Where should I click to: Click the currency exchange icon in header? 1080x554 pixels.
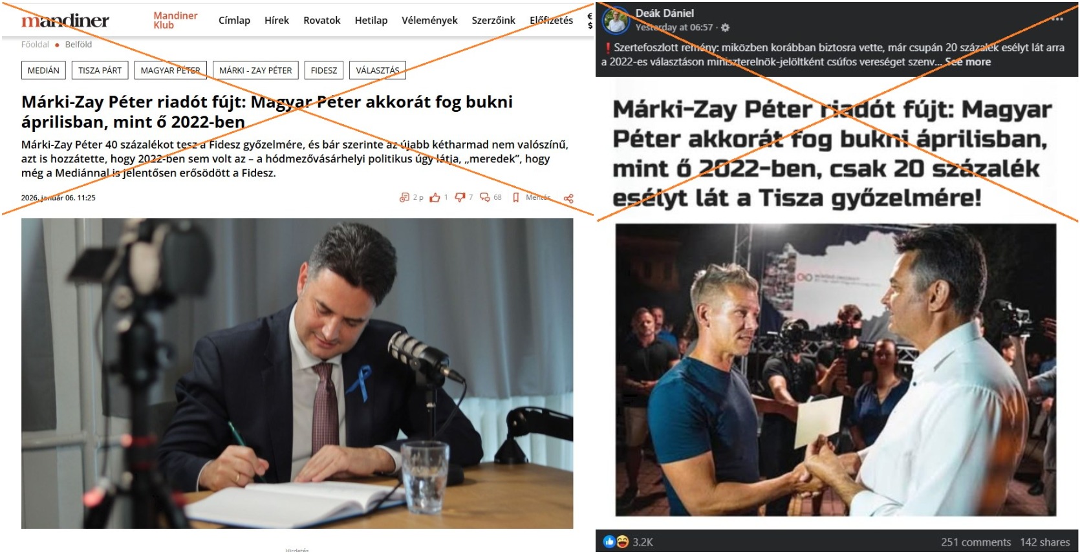590,21
